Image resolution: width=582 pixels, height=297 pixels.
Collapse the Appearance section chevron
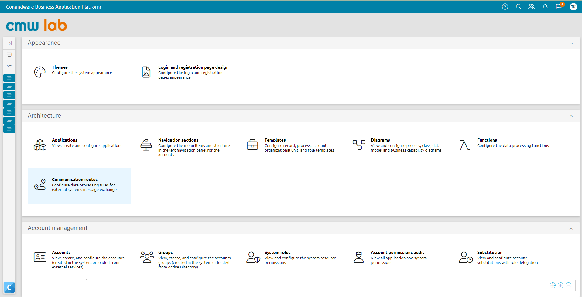coord(571,43)
